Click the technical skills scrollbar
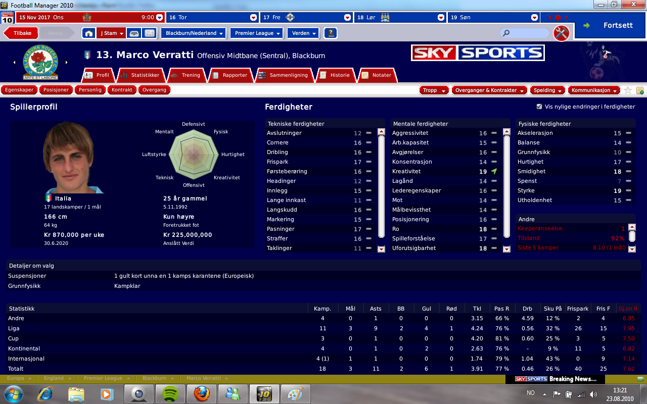Screen dimensions: 647x404 (x=381, y=186)
